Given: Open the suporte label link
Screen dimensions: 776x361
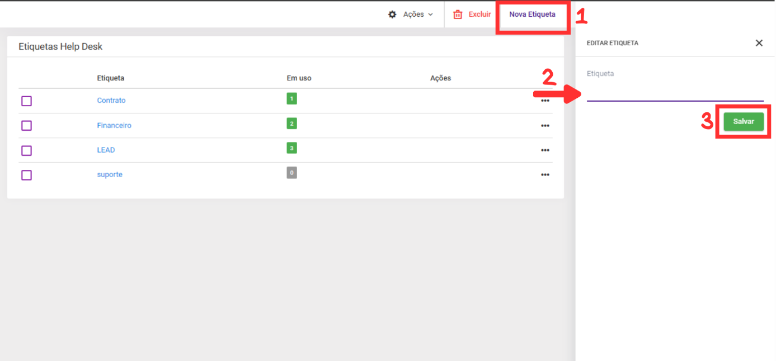Looking at the screenshot, I should [x=110, y=175].
